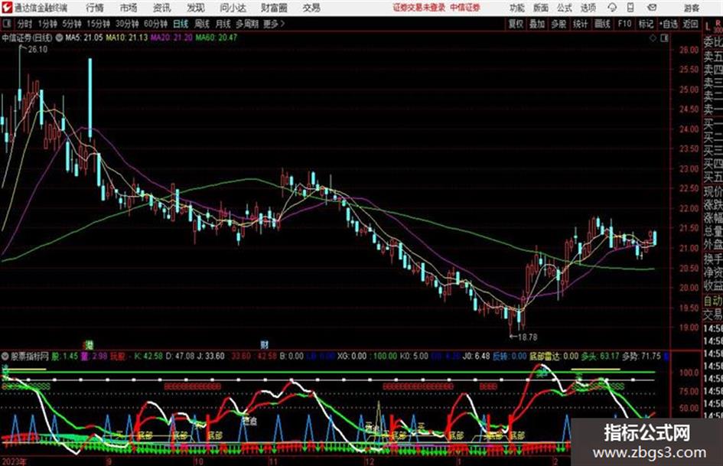Expand the 更多 periods dropdown
Screen dimensions: 723x466
click(x=274, y=24)
